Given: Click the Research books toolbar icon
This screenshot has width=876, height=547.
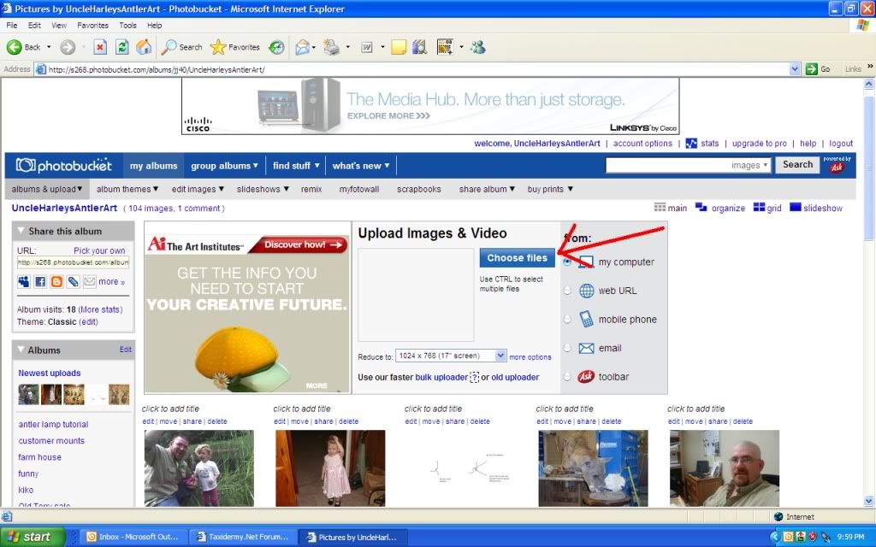Looking at the screenshot, I should click(419, 48).
